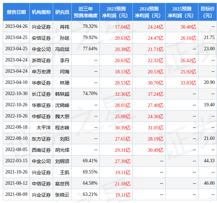217x203 pixels.
Task: Select analyst 李丹
Action: (x=65, y=60)
